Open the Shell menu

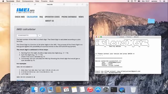pos(18,1)
